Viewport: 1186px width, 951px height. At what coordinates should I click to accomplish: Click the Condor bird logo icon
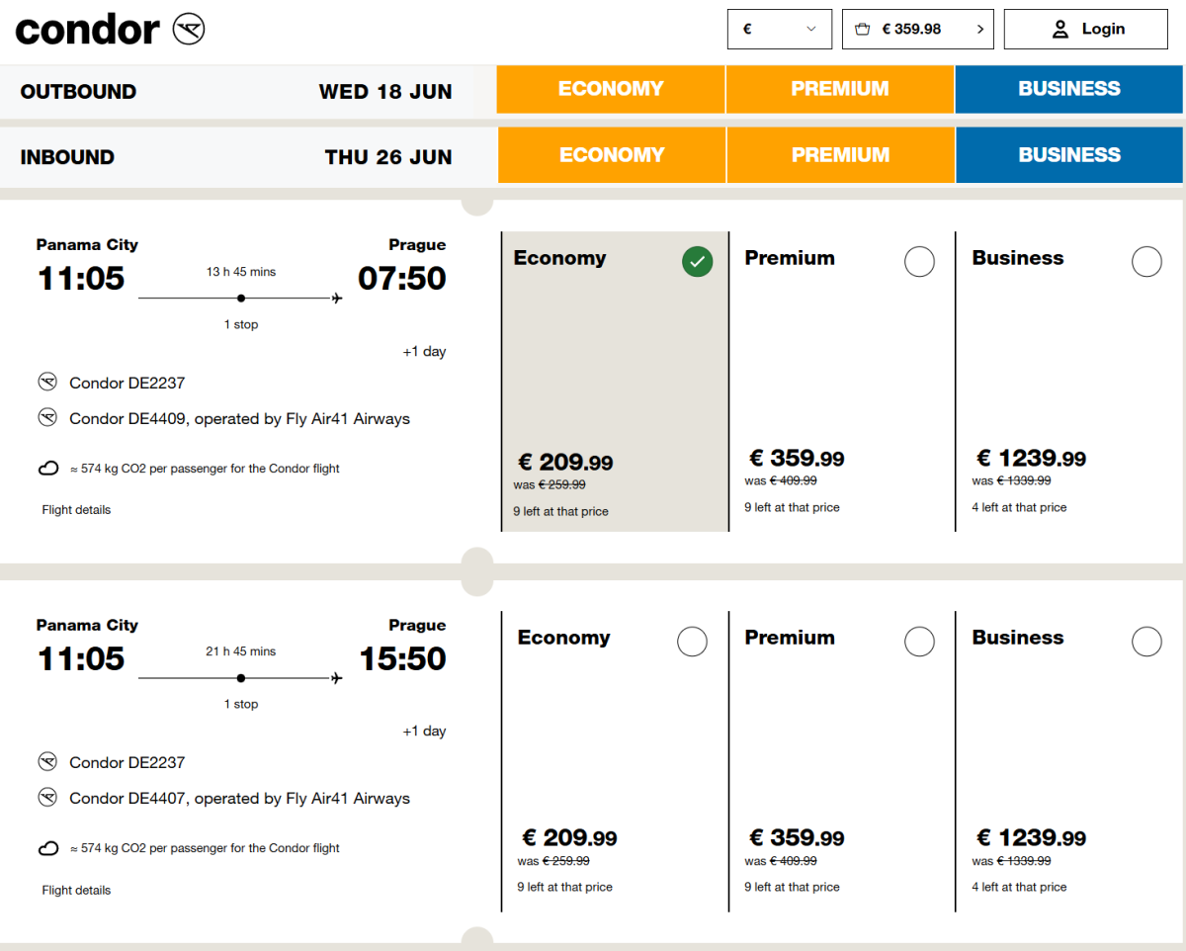pos(189,30)
